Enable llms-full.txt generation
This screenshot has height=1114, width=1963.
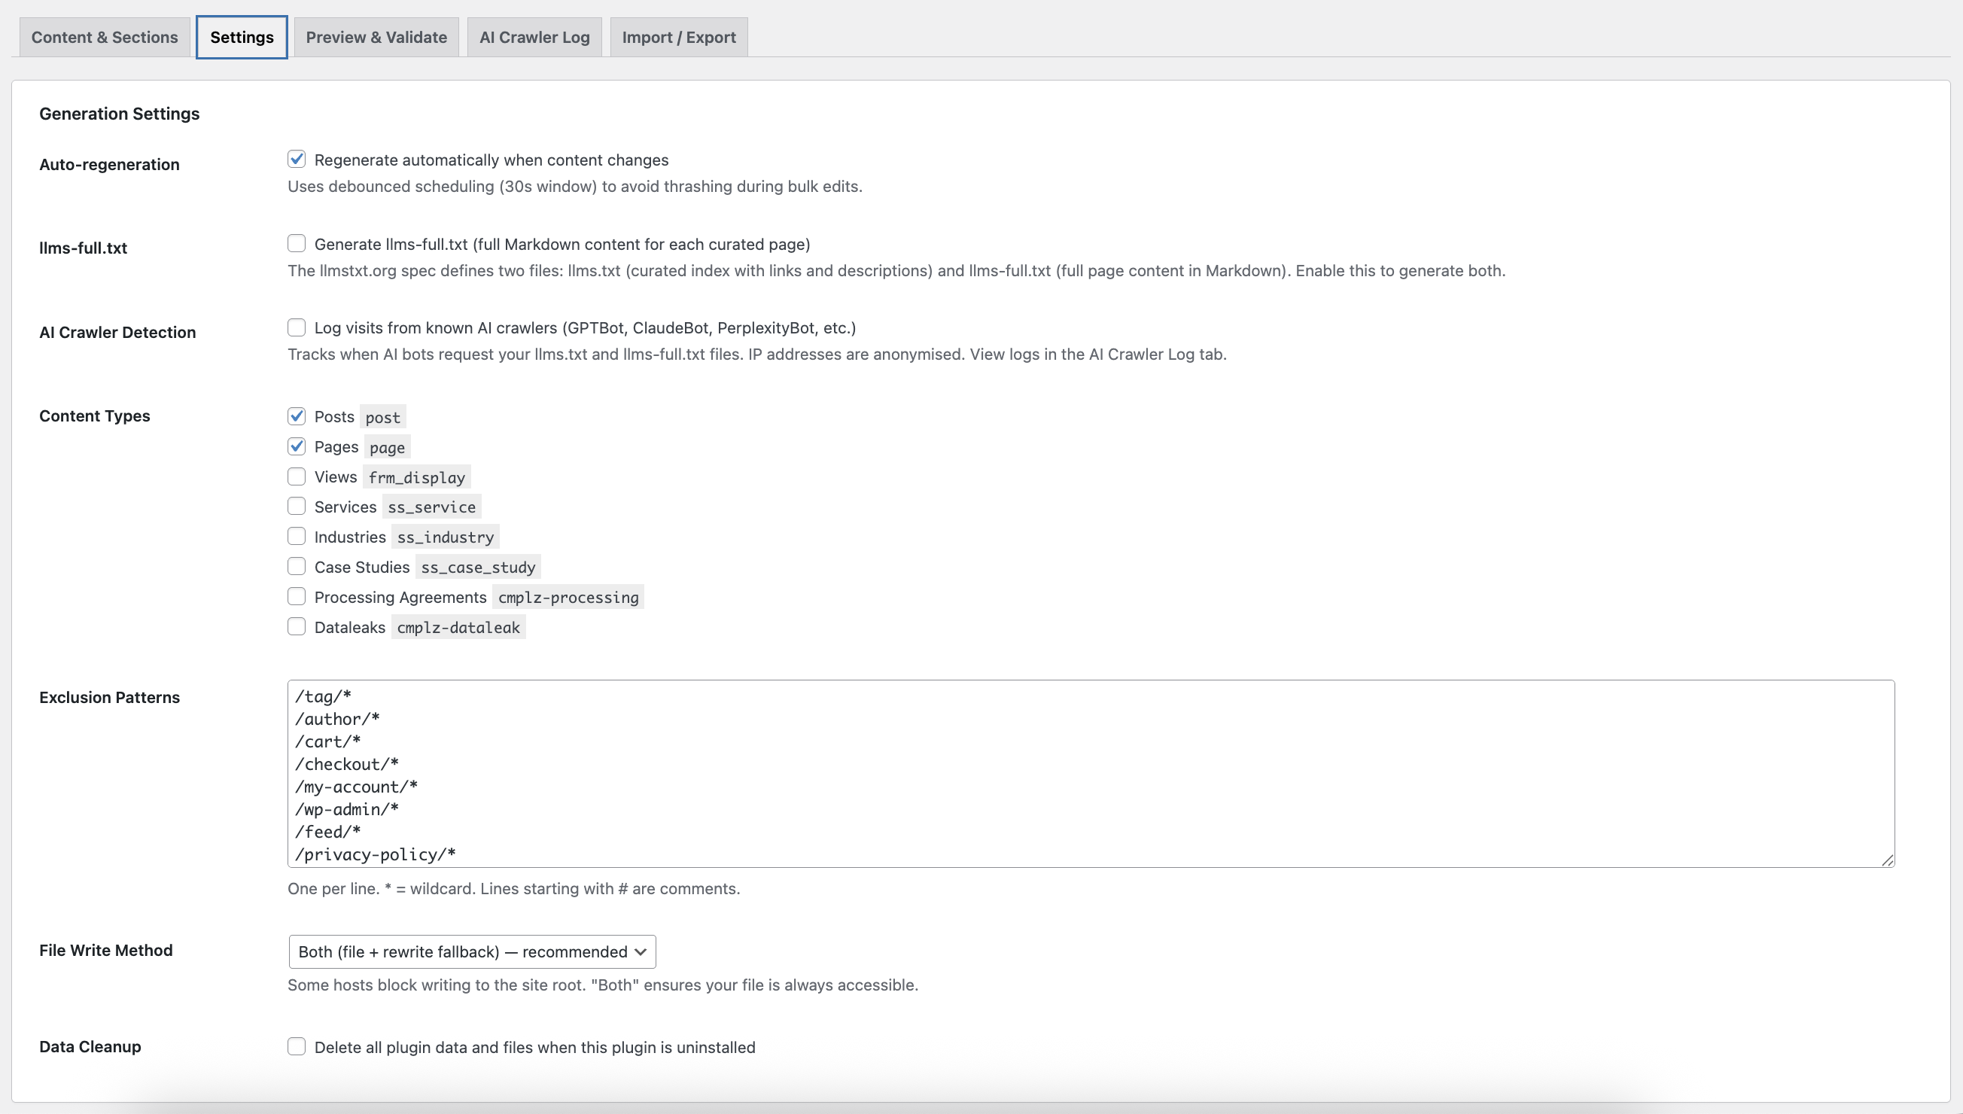point(297,243)
